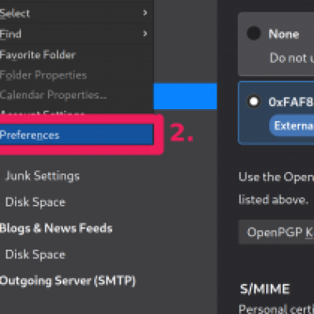Click the Find menu entry label
314x314 pixels.
pos(11,34)
